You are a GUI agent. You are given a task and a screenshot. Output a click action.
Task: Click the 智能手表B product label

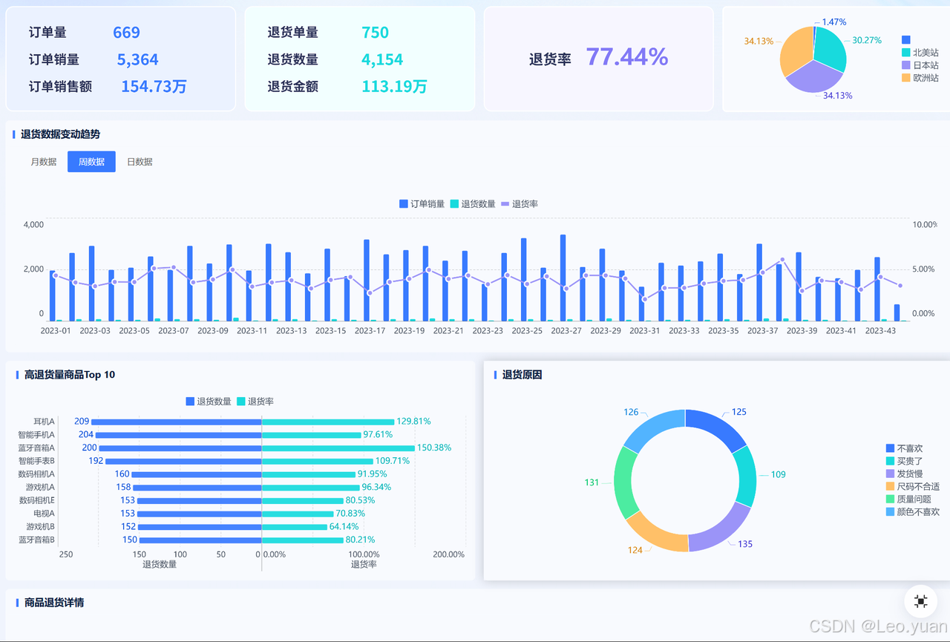coord(36,461)
